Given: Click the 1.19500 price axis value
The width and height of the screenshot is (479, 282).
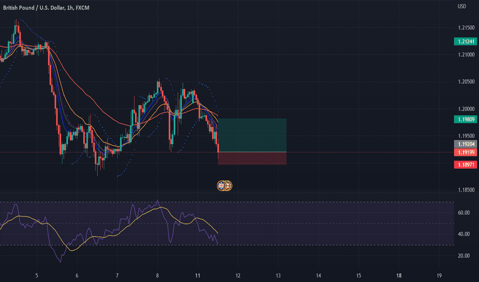Looking at the screenshot, I should [466, 136].
